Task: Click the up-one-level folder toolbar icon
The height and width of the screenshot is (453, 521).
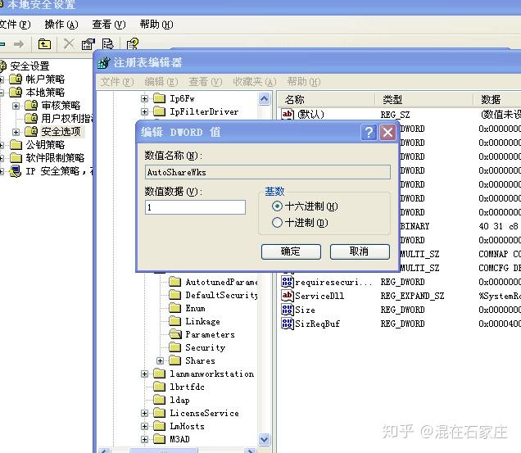Action: [x=44, y=44]
